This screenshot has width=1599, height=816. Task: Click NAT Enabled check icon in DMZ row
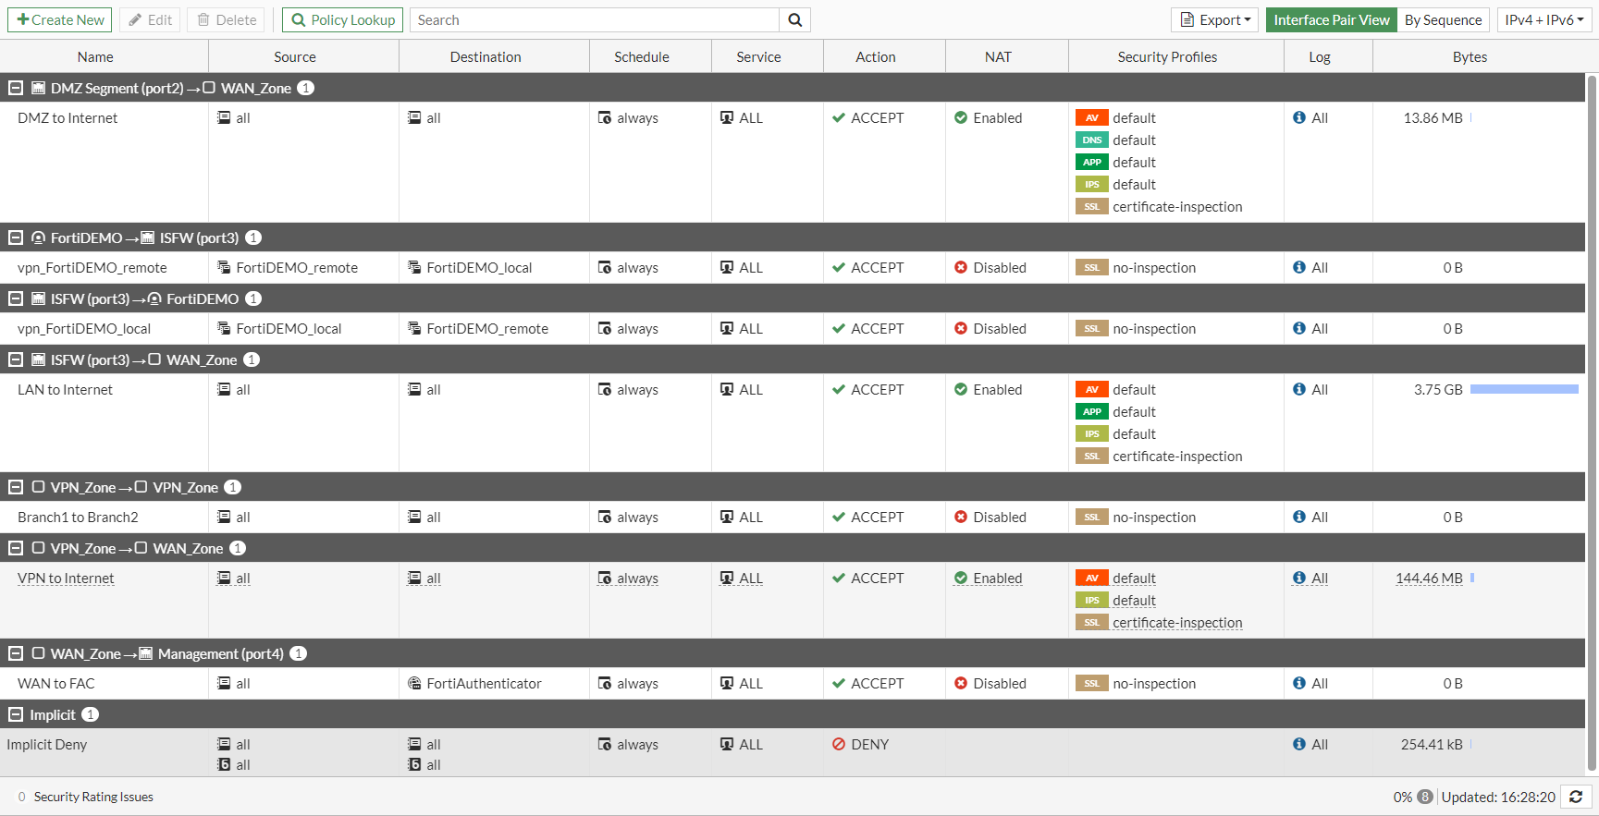tap(961, 118)
